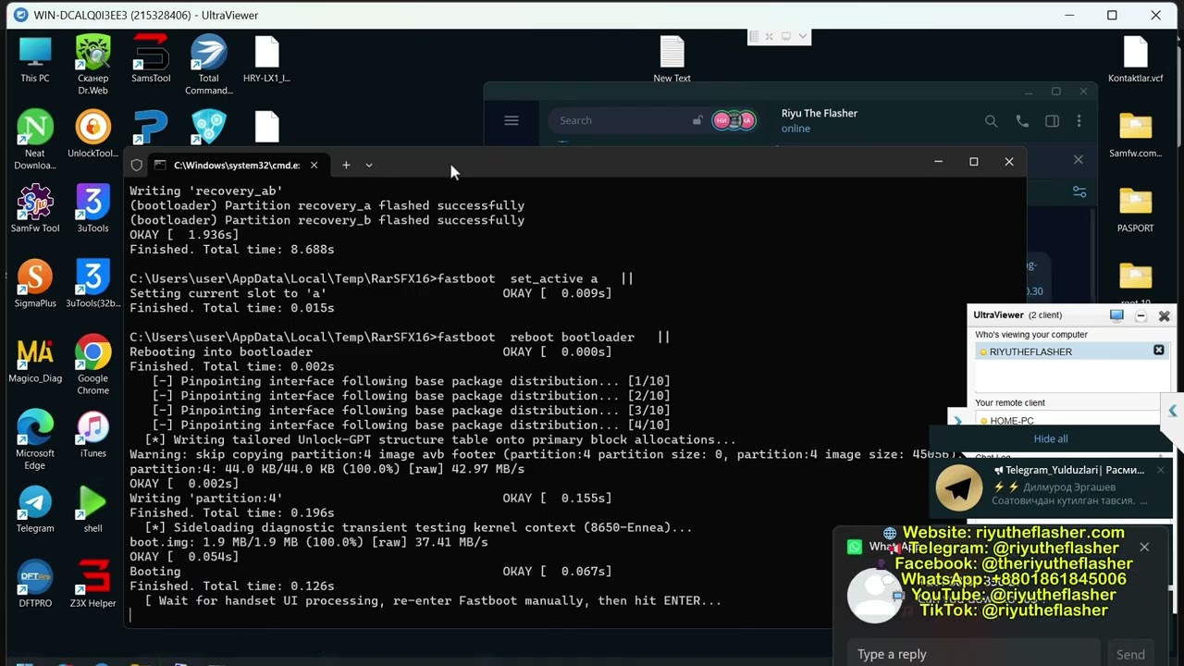This screenshot has width=1184, height=666.
Task: Open Neat Download Manager shortcut
Action: 35,140
